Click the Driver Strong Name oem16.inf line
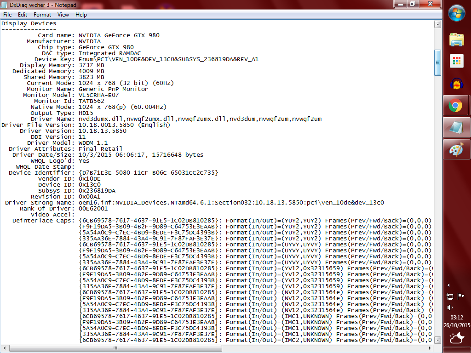This screenshot has height=353, width=471. 195,203
